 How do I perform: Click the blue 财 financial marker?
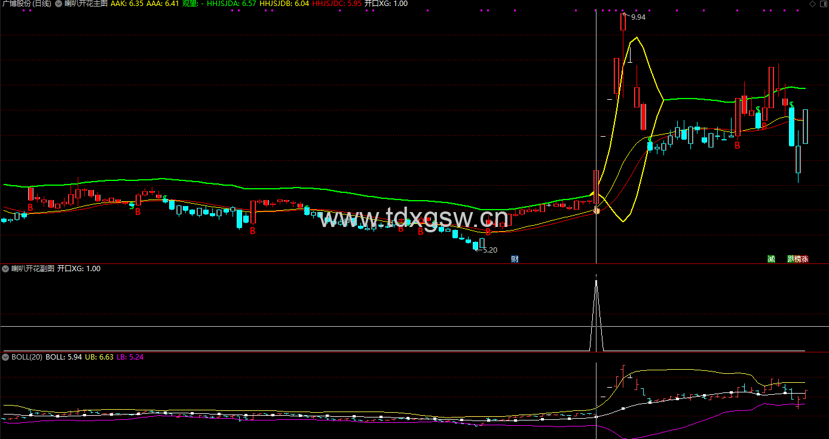click(514, 259)
